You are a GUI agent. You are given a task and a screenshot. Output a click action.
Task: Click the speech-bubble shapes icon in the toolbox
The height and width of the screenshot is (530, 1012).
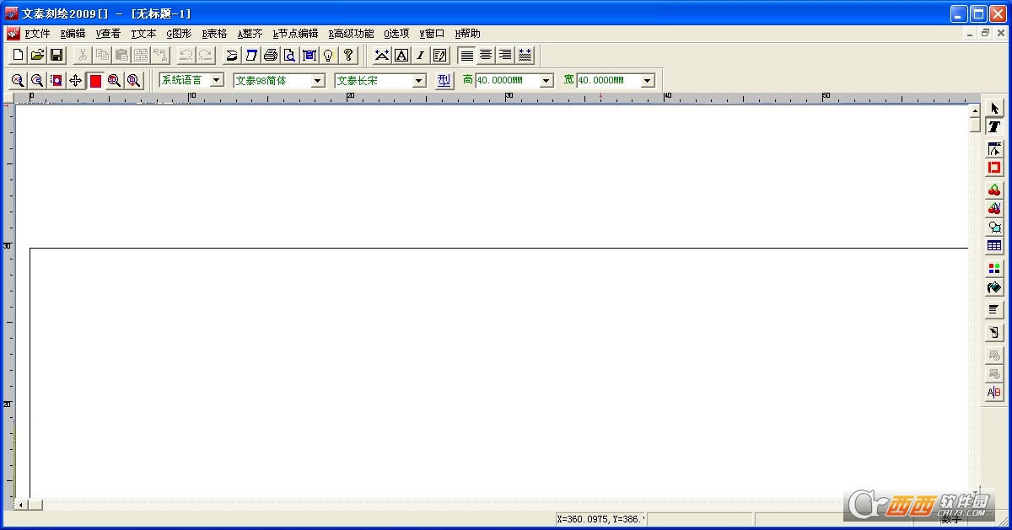click(x=994, y=228)
